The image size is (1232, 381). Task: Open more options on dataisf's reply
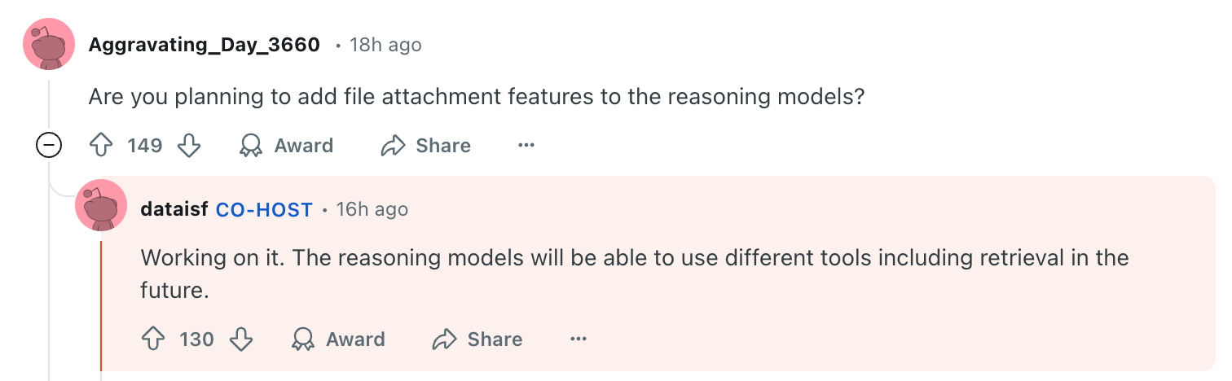point(579,339)
